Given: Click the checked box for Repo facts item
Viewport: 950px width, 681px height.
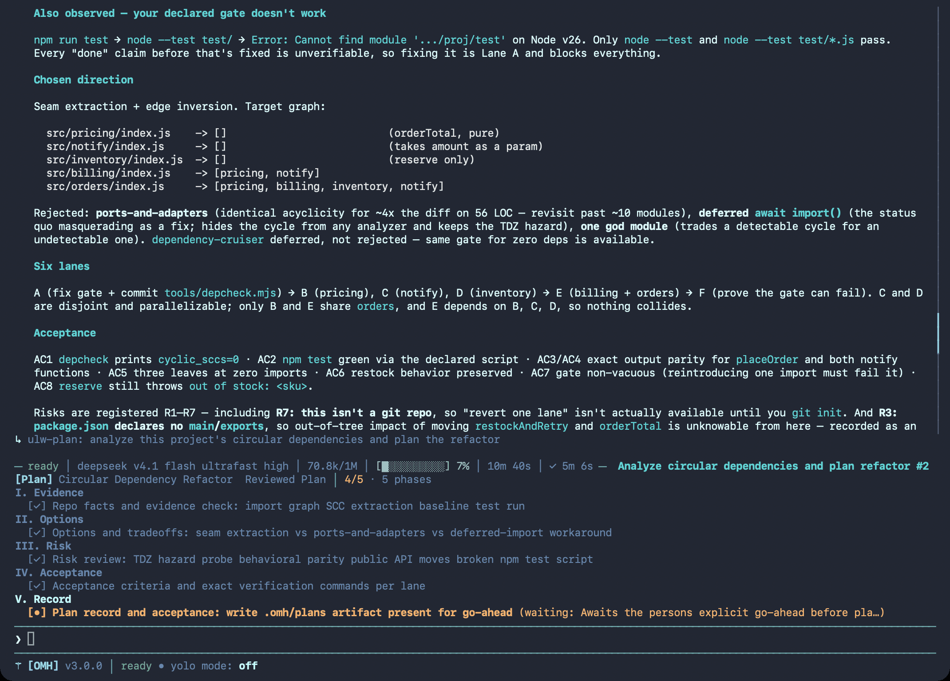Looking at the screenshot, I should tap(37, 506).
